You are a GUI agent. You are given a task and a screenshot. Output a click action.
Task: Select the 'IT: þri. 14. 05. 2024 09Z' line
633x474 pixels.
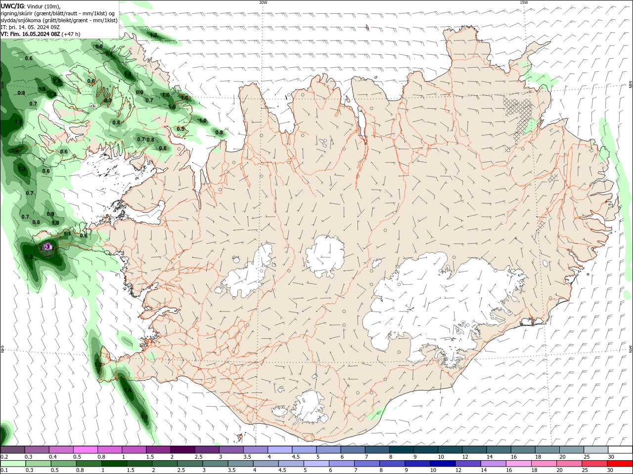[30, 27]
